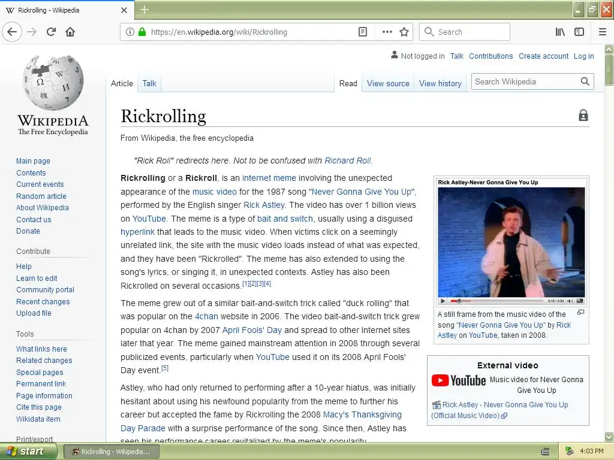Click the forward navigation arrow

point(32,32)
